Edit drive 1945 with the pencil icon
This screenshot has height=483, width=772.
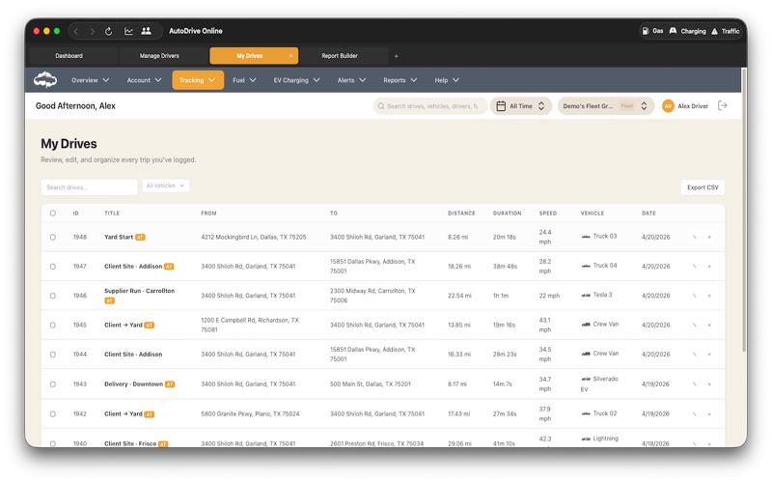(x=694, y=325)
